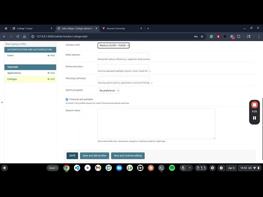Click Save and continue editing

pyautogui.click(x=128, y=156)
